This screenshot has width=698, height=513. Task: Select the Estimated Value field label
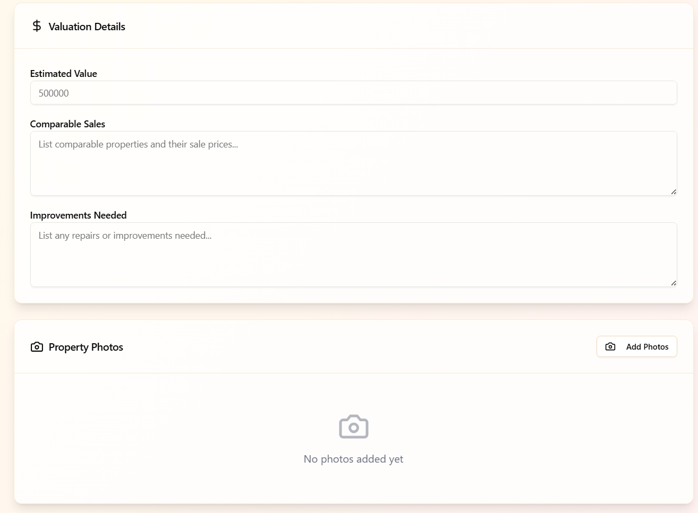click(64, 74)
